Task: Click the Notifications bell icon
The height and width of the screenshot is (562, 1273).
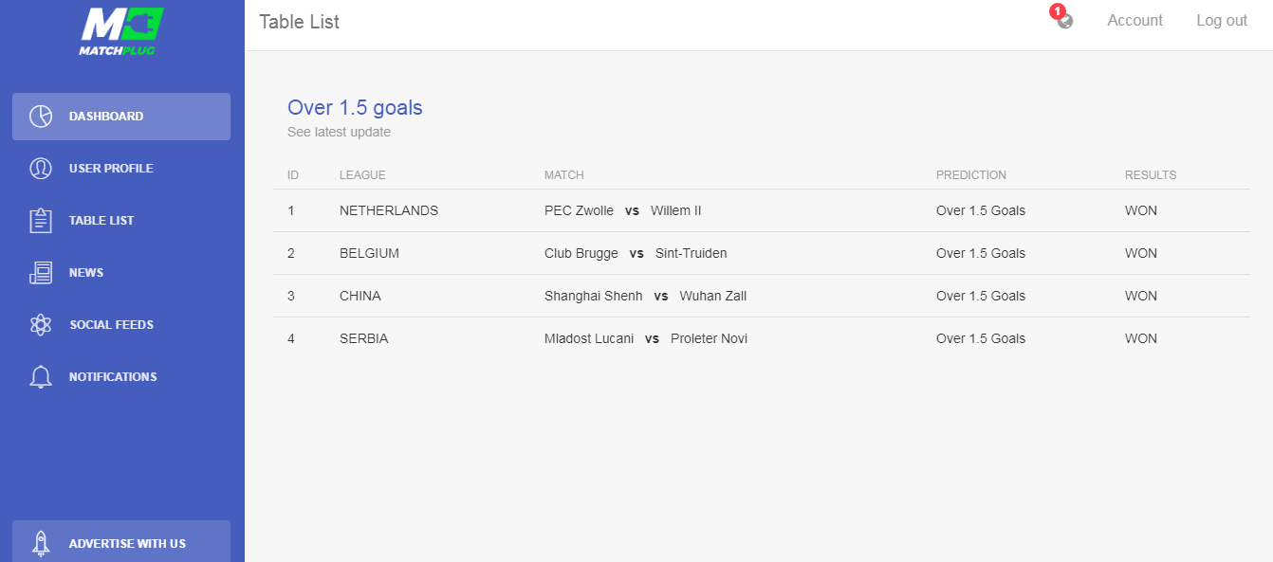Action: tap(41, 377)
